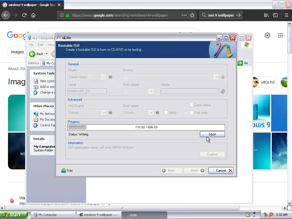Select the Images tab on Google
Image resolution: width=292 pixels, height=219 pixels.
pyautogui.click(x=17, y=52)
